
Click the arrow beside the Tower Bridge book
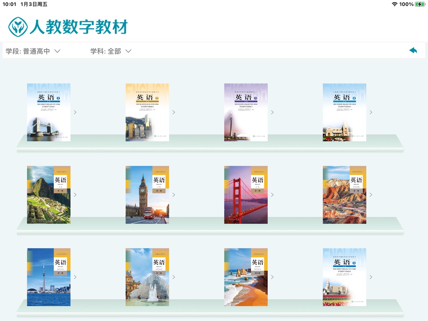(x=75, y=113)
